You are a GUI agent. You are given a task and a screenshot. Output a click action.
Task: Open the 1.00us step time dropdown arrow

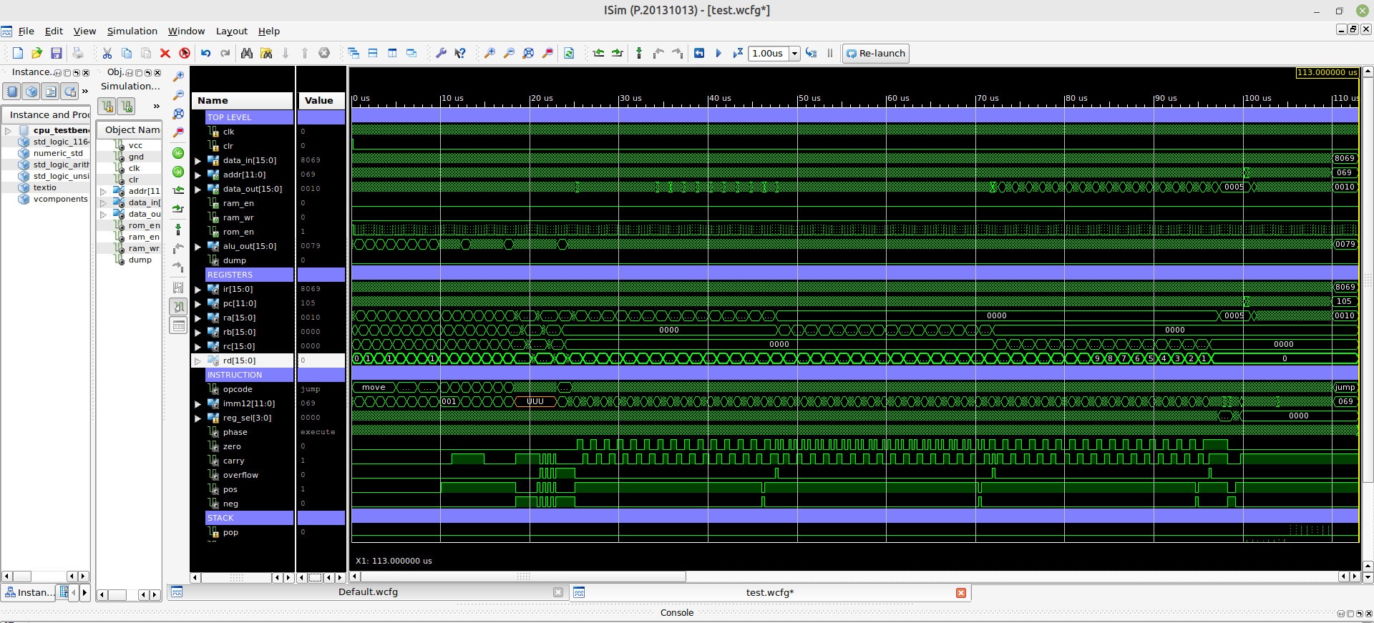[x=794, y=54]
